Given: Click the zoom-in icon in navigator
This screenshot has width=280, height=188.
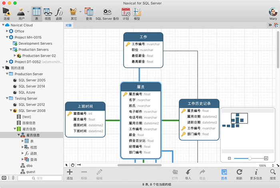Looking at the screenshot, I should pyautogui.click(x=266, y=158).
